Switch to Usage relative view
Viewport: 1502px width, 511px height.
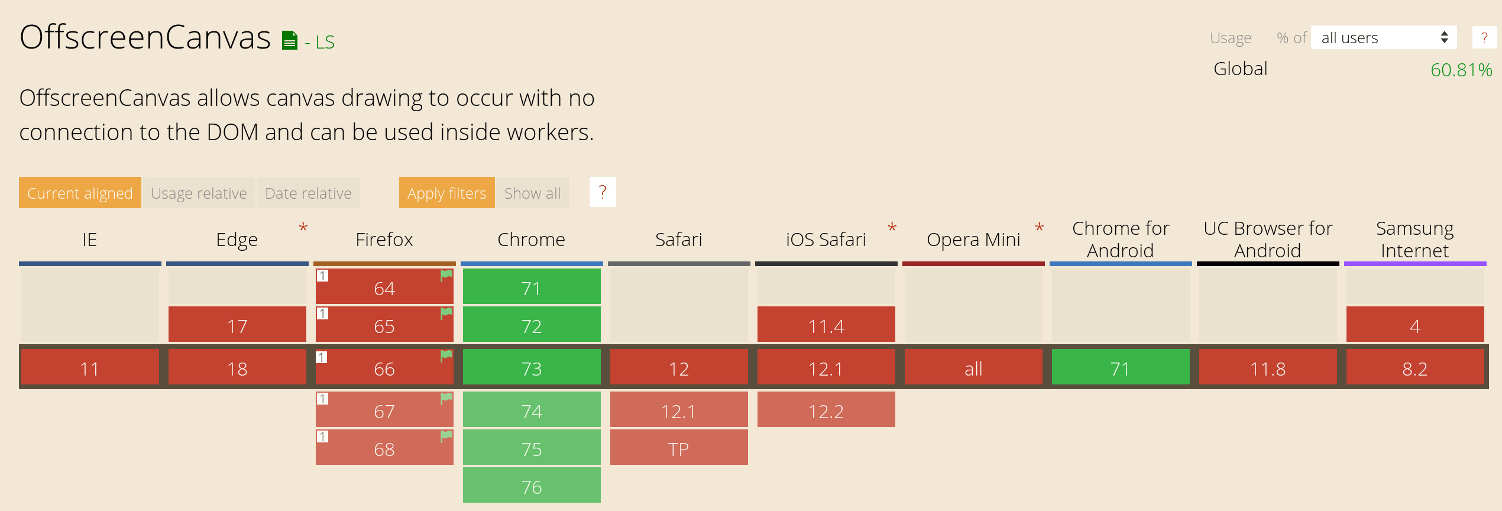(x=199, y=193)
